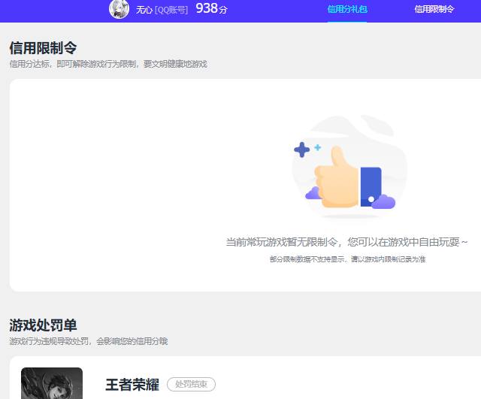The image size is (481, 399).
Task: Click the thumbs-up illustration
Action: pyautogui.click(x=348, y=168)
